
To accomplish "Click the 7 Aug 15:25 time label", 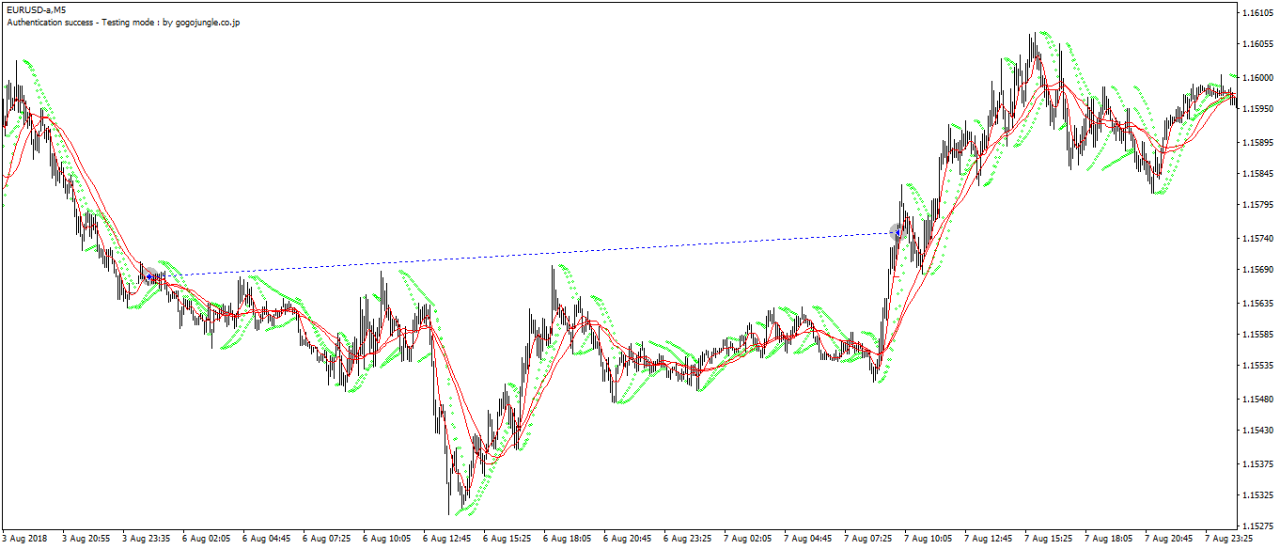I will tap(1049, 540).
